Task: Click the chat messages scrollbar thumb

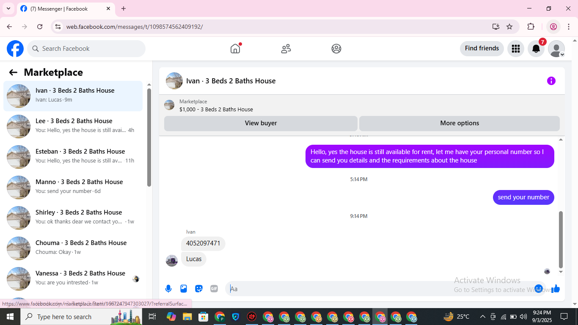Action: click(x=561, y=240)
